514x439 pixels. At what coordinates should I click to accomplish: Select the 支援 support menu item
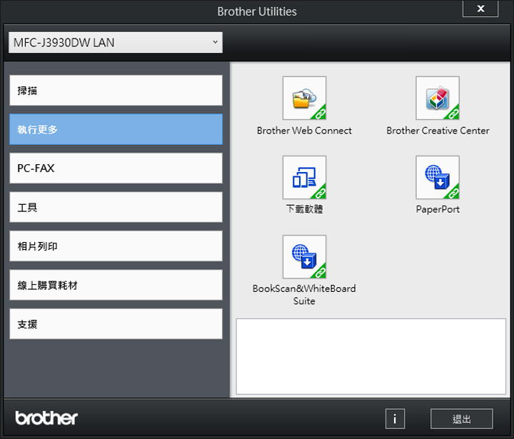tap(116, 324)
